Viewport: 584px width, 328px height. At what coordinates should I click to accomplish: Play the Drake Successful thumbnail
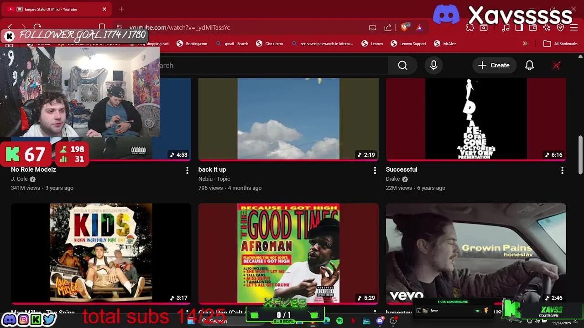476,119
